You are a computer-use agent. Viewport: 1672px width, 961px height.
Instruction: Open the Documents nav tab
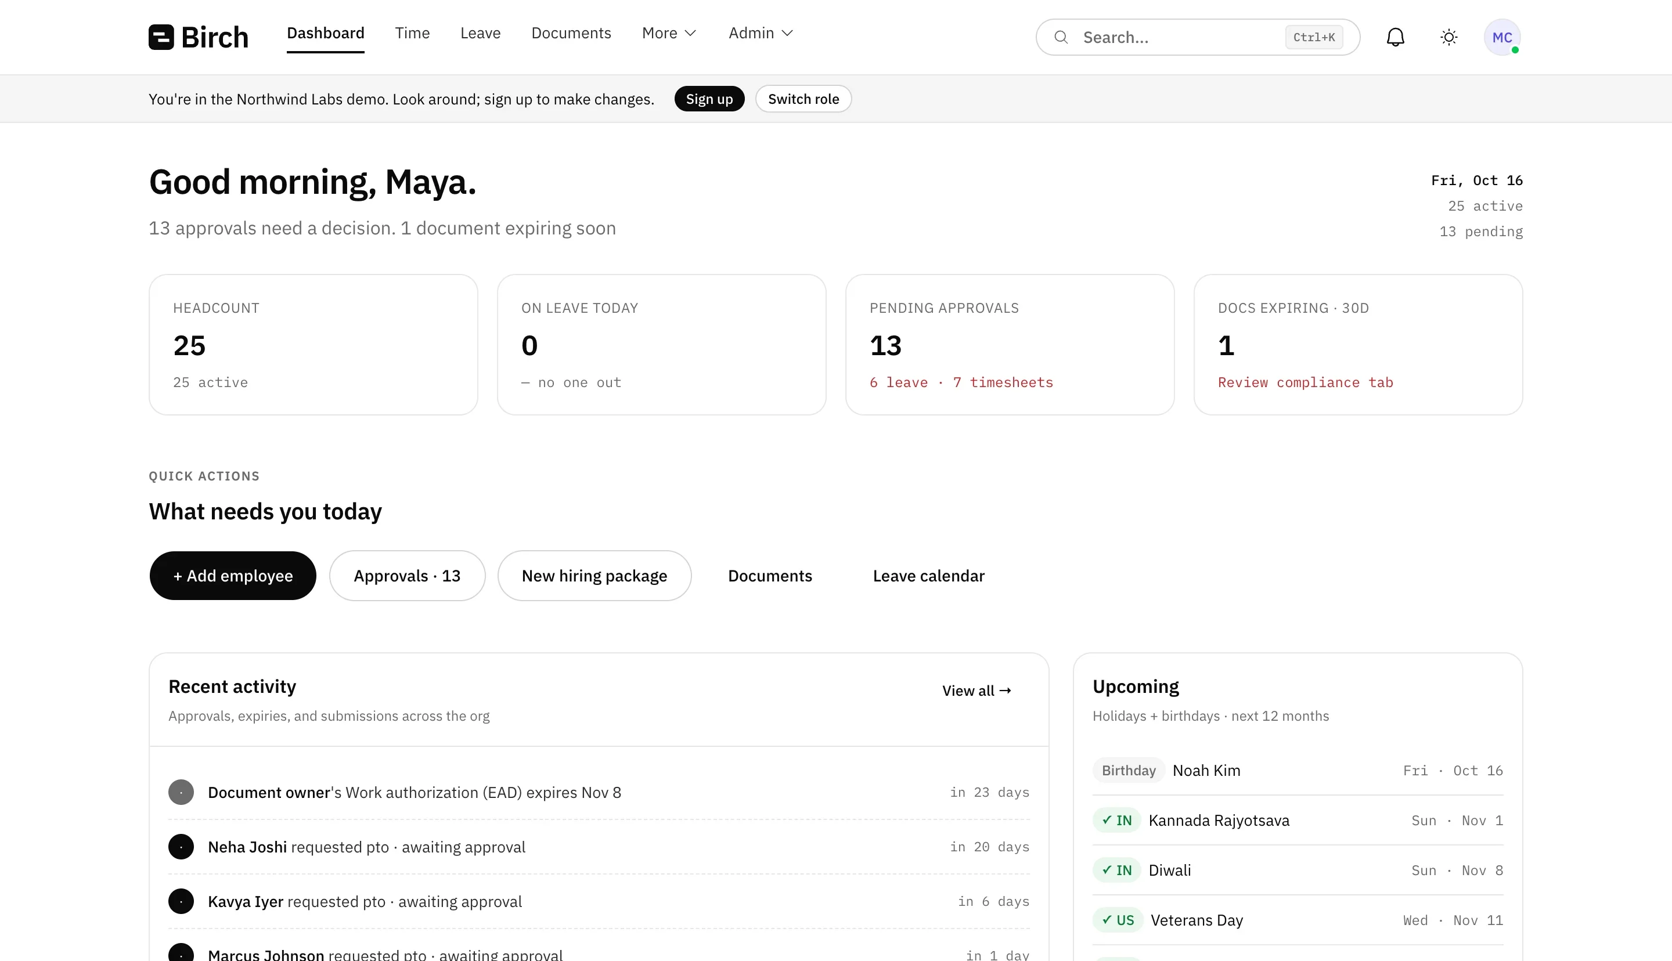point(571,33)
